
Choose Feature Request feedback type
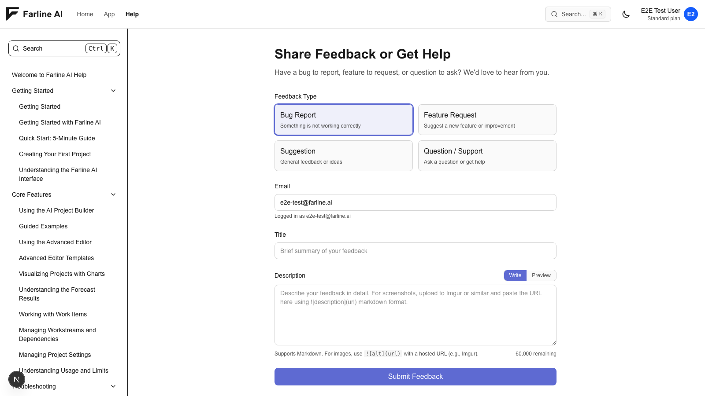point(487,120)
